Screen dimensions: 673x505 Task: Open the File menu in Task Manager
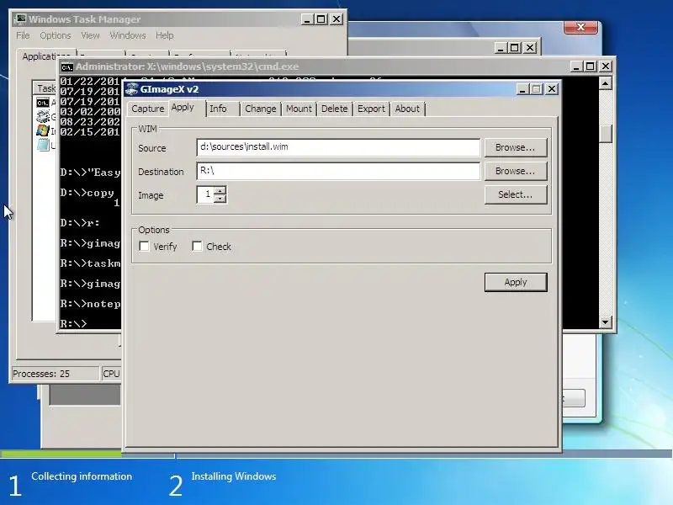(24, 35)
